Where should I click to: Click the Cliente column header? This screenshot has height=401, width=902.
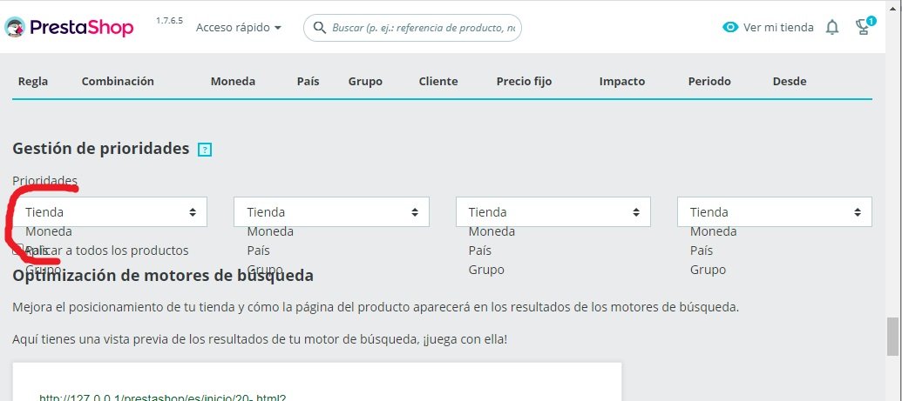pos(438,81)
